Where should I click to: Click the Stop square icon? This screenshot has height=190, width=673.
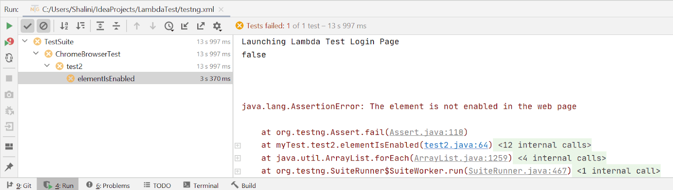(9, 79)
